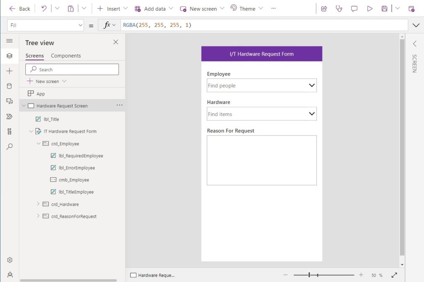This screenshot has height=282, width=424.
Task: Open the Share icon in top bar
Action: pos(324,9)
